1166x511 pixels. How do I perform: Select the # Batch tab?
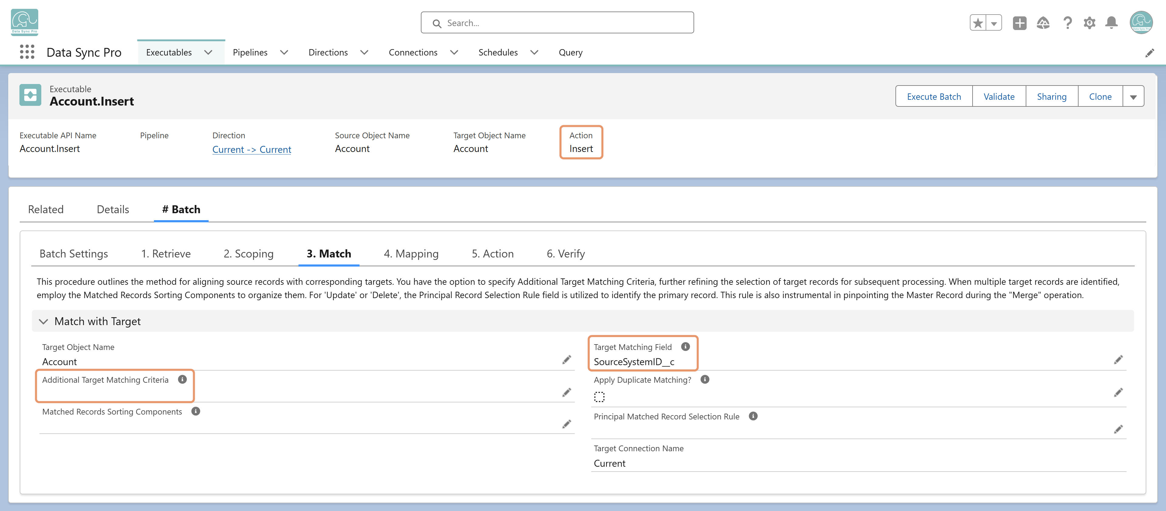coord(181,209)
